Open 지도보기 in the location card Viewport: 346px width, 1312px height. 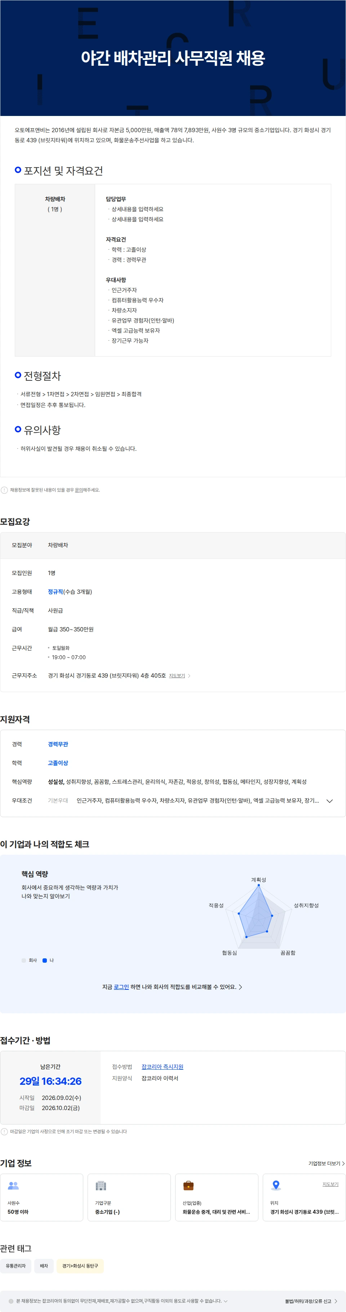pos(330,1184)
